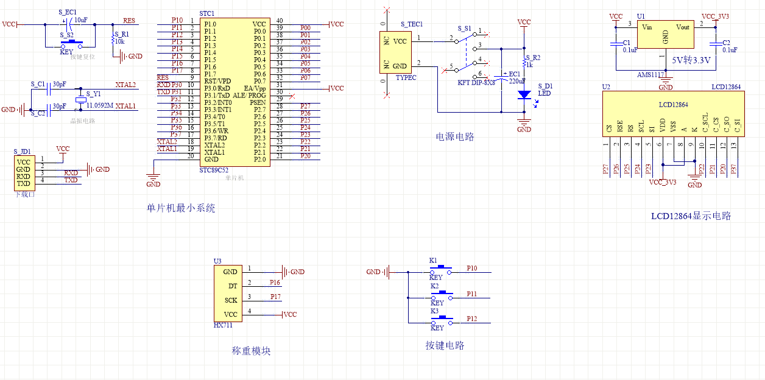Click the S_R1 10k resistor

pos(113,40)
